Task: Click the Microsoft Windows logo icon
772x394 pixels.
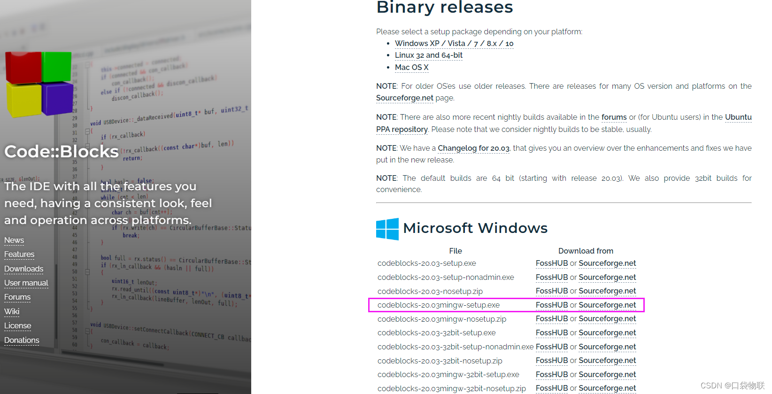Action: tap(387, 229)
